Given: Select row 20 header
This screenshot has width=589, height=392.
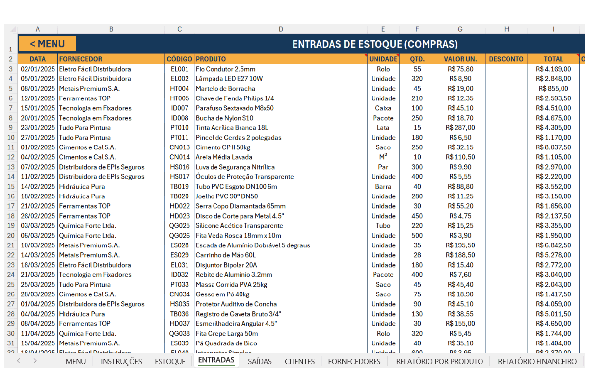Looking at the screenshot, I should pos(11,235).
